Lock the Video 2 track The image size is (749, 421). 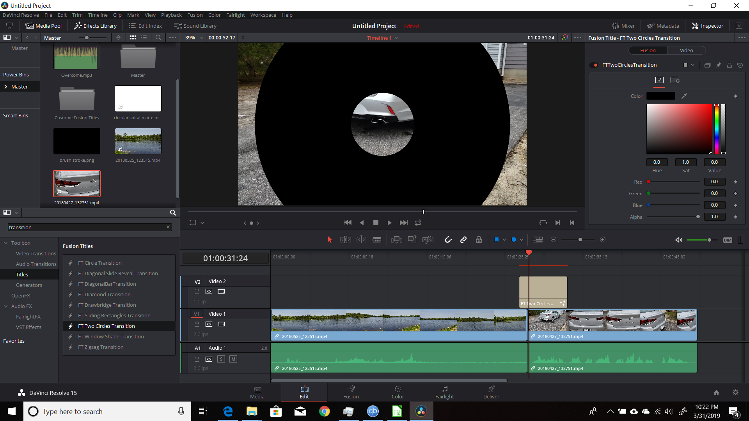click(x=197, y=291)
